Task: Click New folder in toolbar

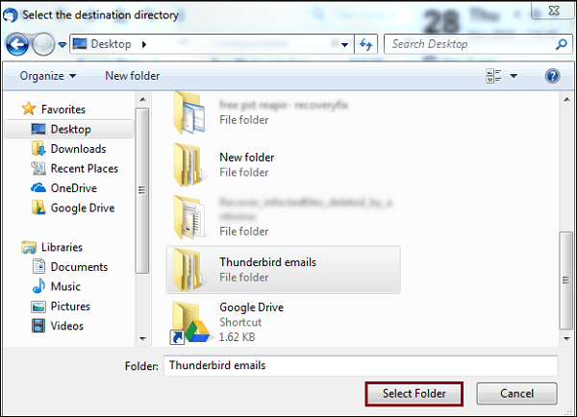Action: 133,76
